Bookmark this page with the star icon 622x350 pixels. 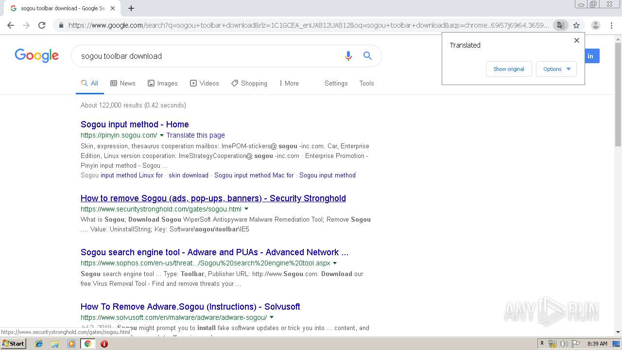[x=576, y=25]
